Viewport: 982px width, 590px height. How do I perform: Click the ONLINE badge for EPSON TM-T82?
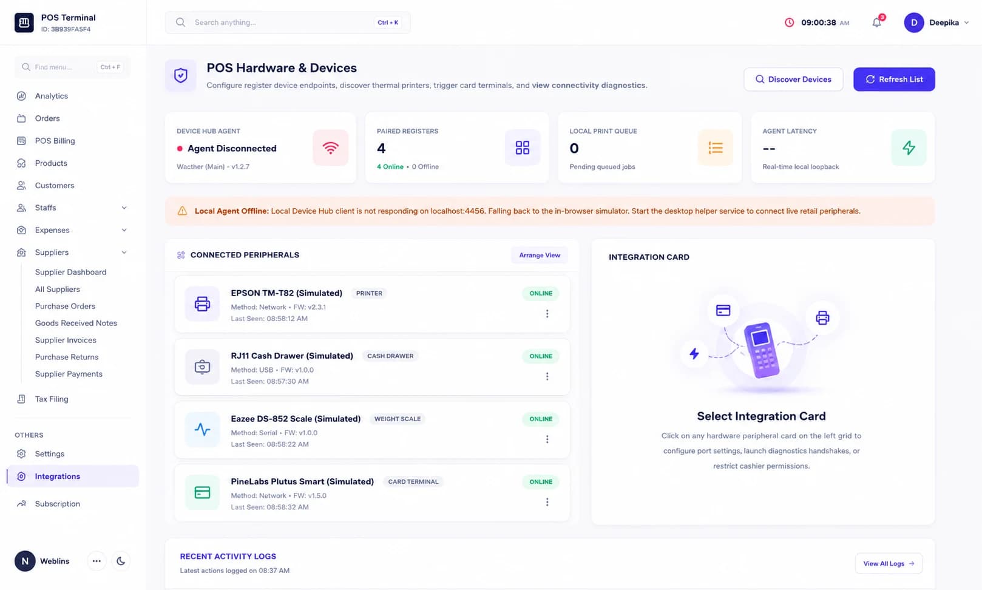(x=541, y=293)
